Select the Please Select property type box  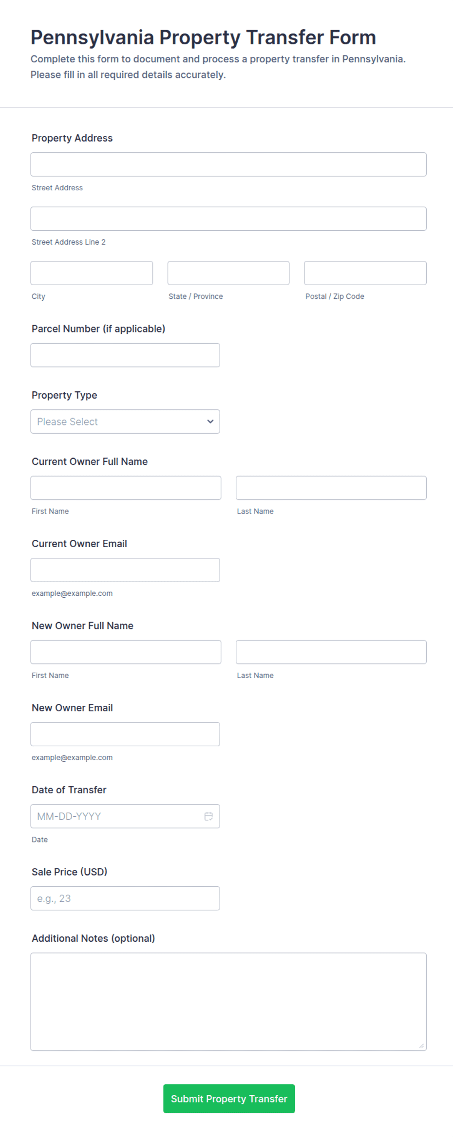pyautogui.click(x=125, y=422)
